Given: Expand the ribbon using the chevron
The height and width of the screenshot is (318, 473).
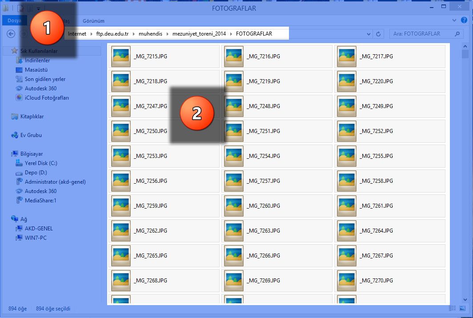Looking at the screenshot, I should (x=454, y=20).
